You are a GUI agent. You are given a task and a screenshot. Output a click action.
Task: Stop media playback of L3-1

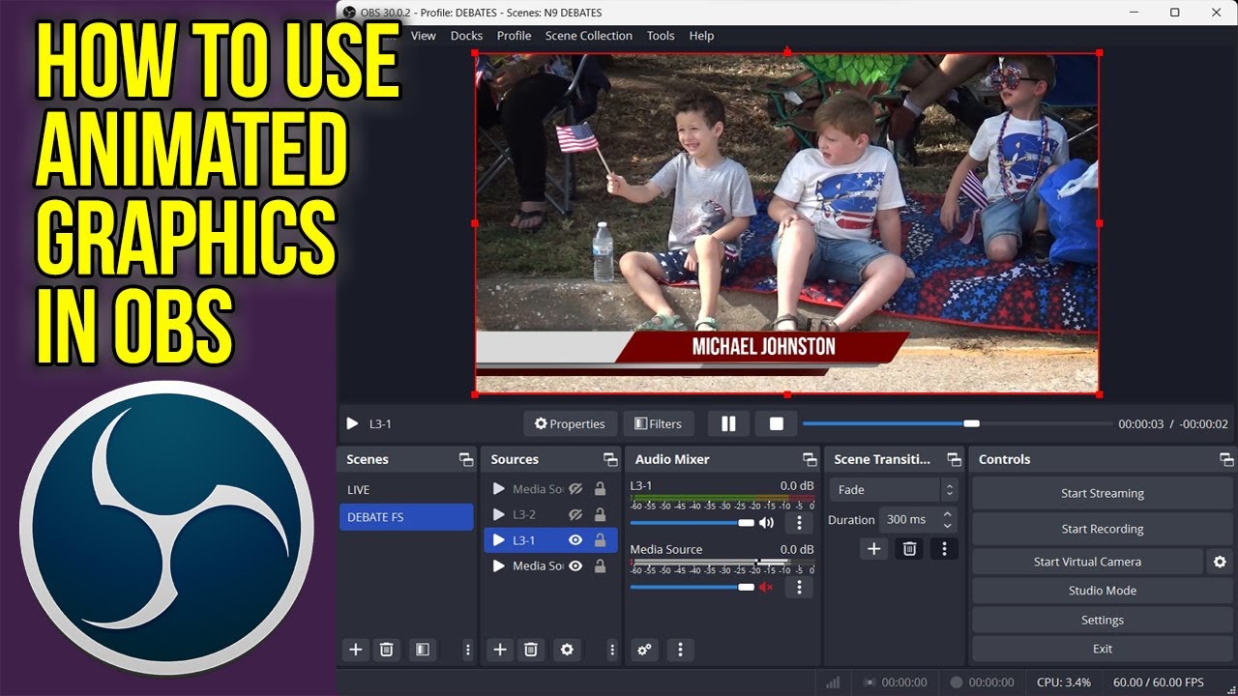(776, 423)
